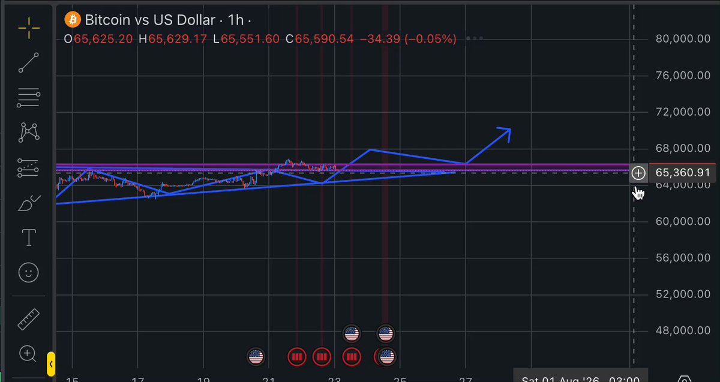
Task: Open symbol search via Bitcoin vs US Dollar
Action: coord(150,20)
